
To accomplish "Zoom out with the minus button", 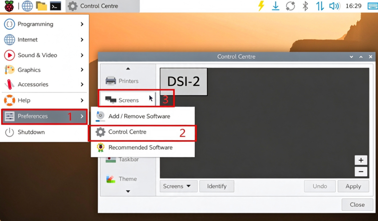I will click(x=361, y=171).
